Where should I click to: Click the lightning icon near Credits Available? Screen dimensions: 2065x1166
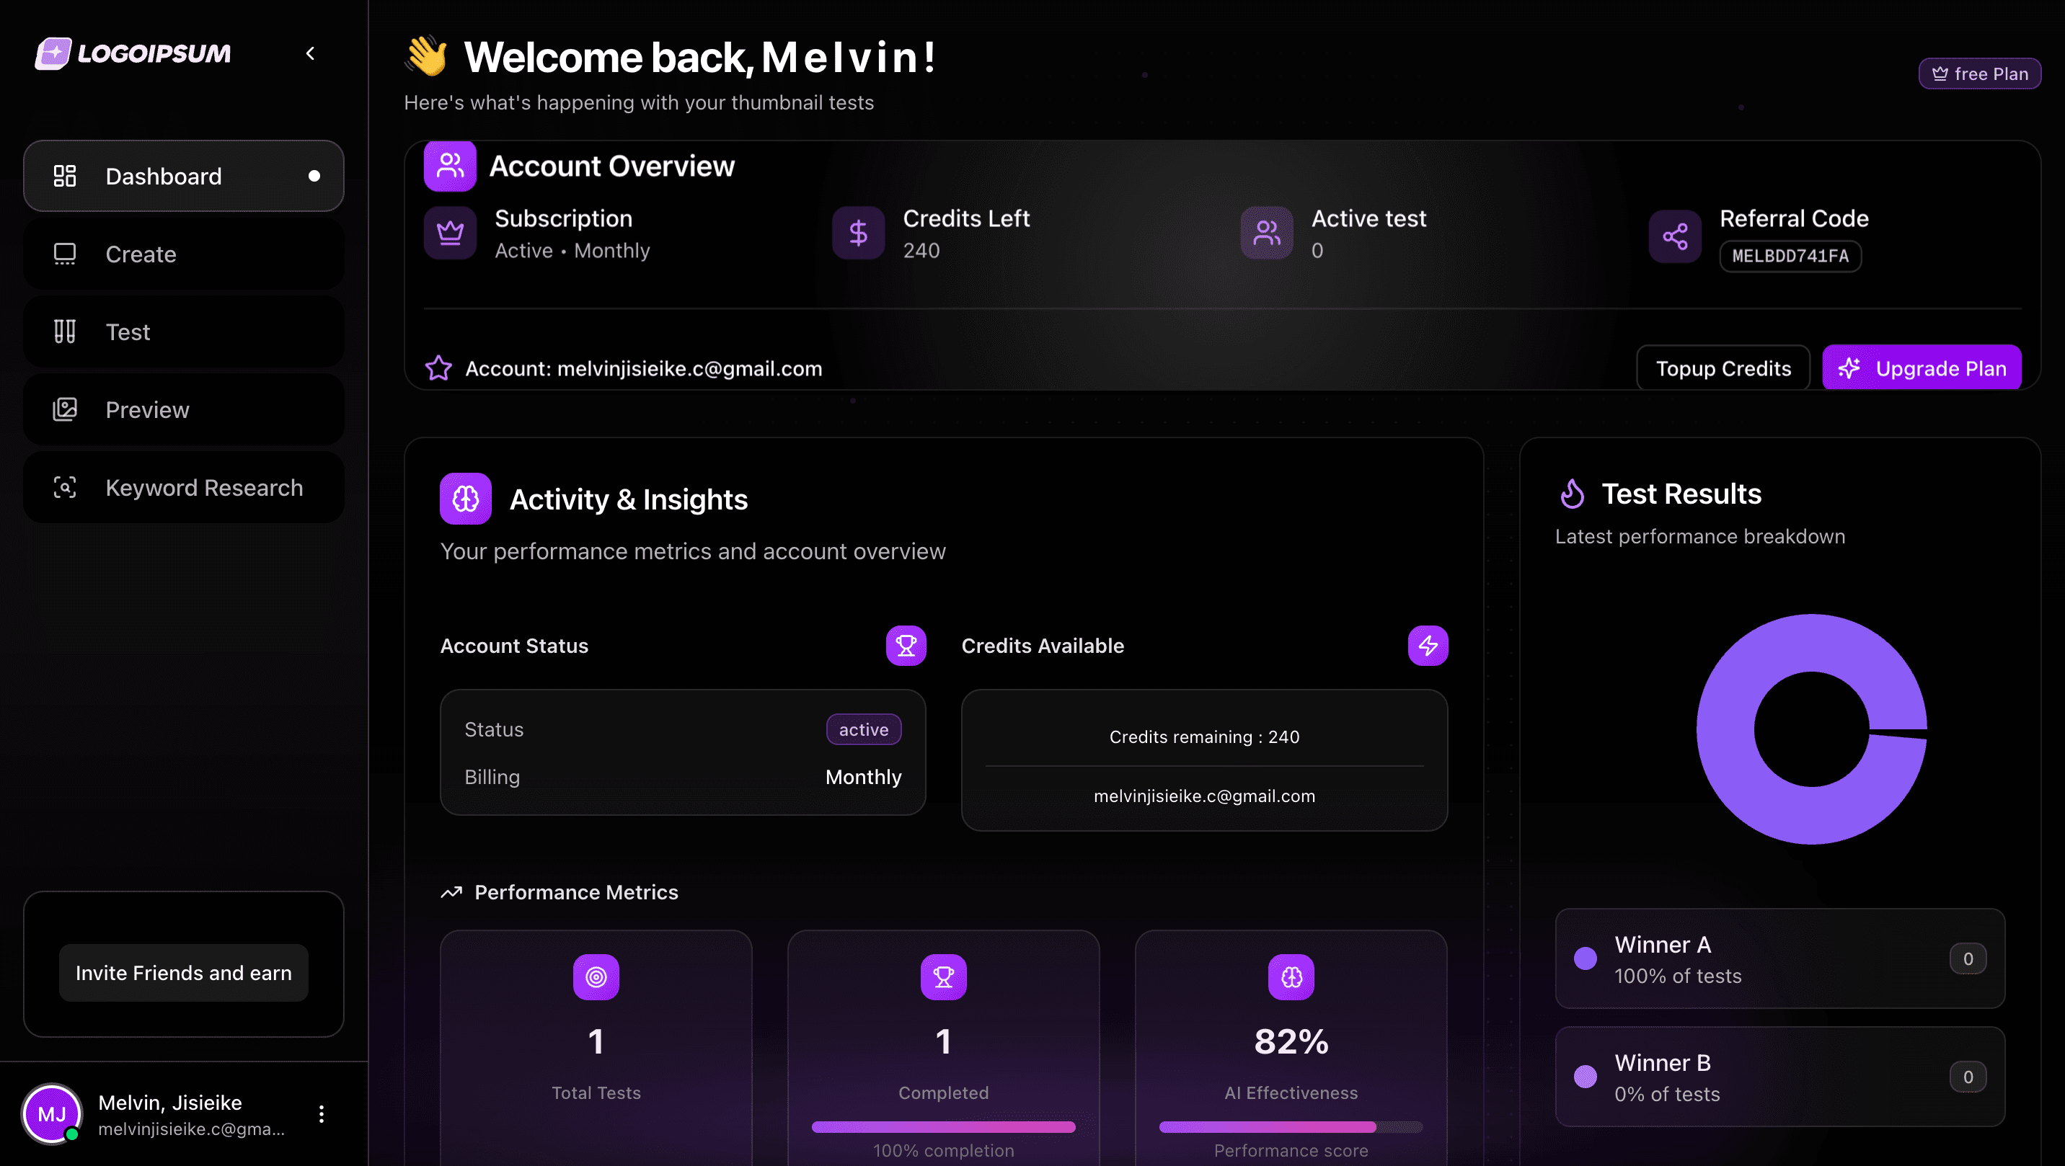point(1428,646)
